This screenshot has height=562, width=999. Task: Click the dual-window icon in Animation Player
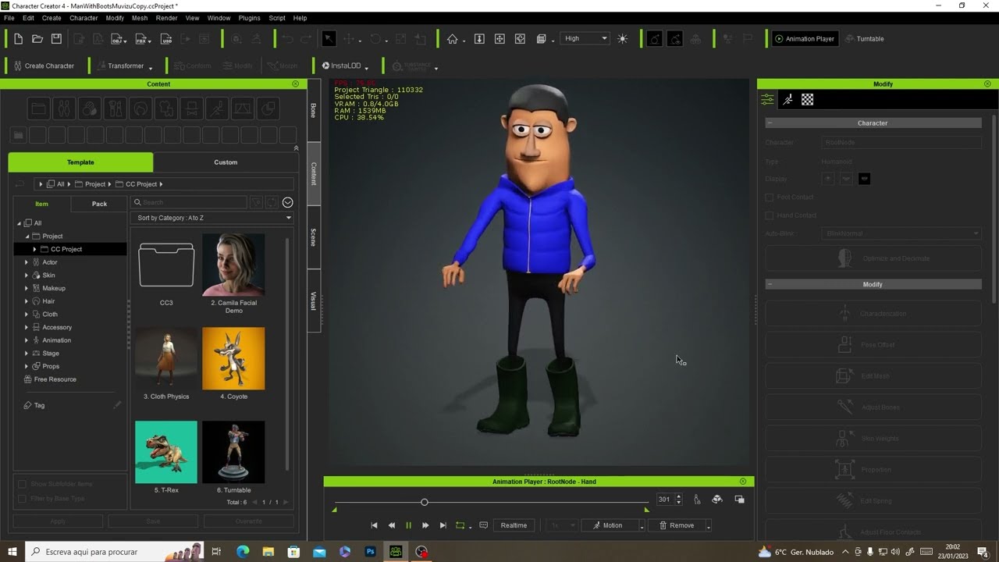coord(739,500)
